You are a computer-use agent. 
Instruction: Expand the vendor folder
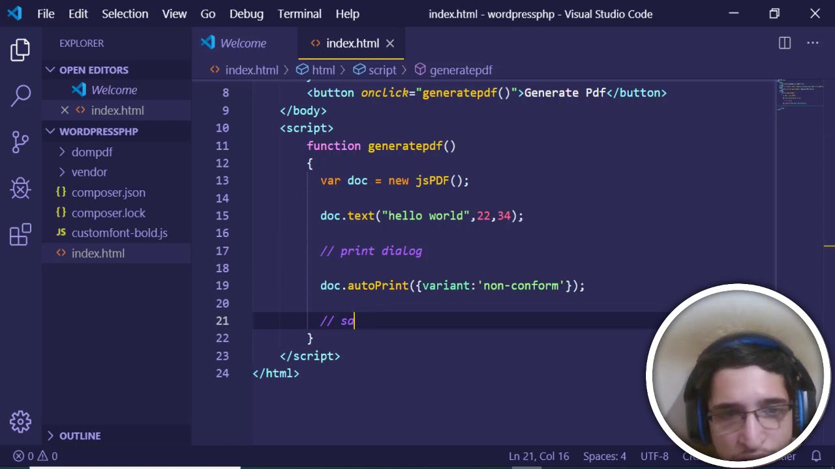pyautogui.click(x=89, y=172)
